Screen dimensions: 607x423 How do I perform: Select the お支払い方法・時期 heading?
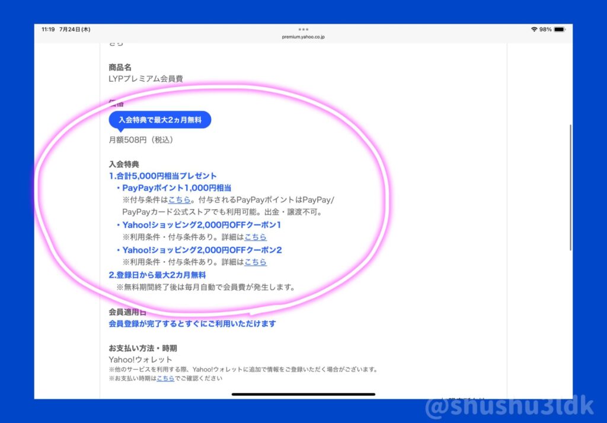click(143, 348)
